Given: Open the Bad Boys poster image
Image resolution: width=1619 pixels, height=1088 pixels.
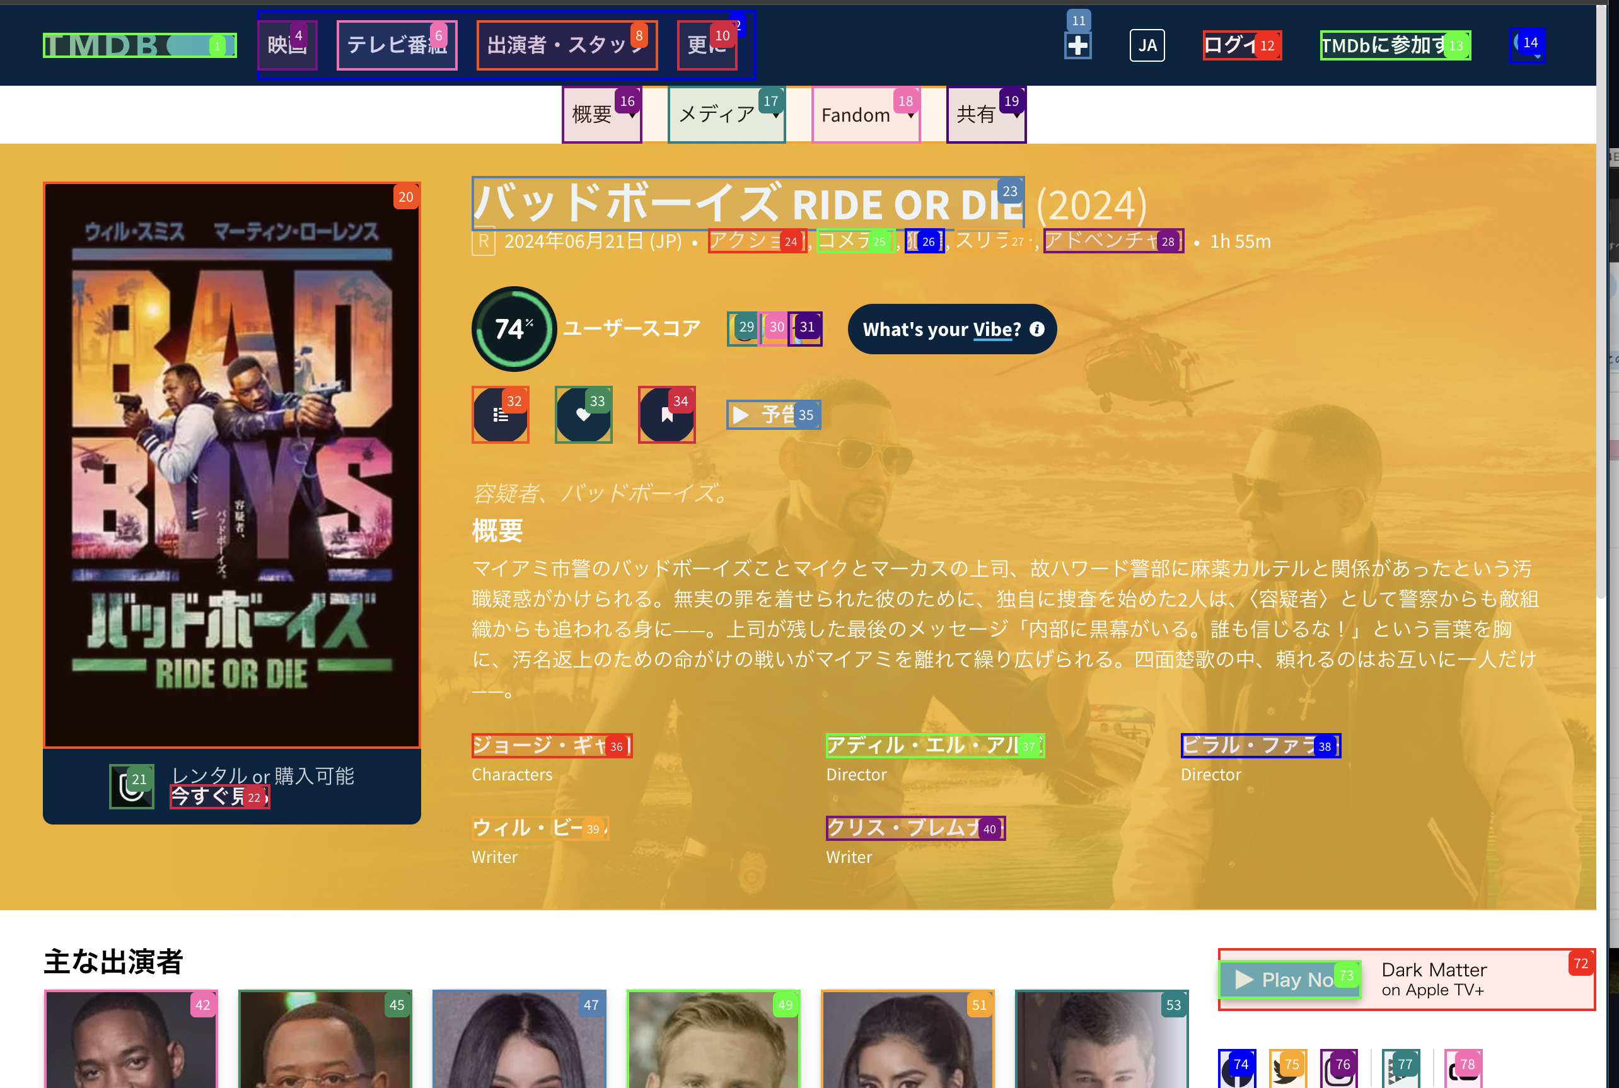Looking at the screenshot, I should click(232, 465).
